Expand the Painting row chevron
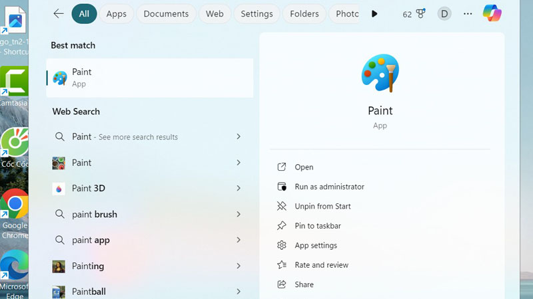533x299 pixels. pyautogui.click(x=239, y=266)
